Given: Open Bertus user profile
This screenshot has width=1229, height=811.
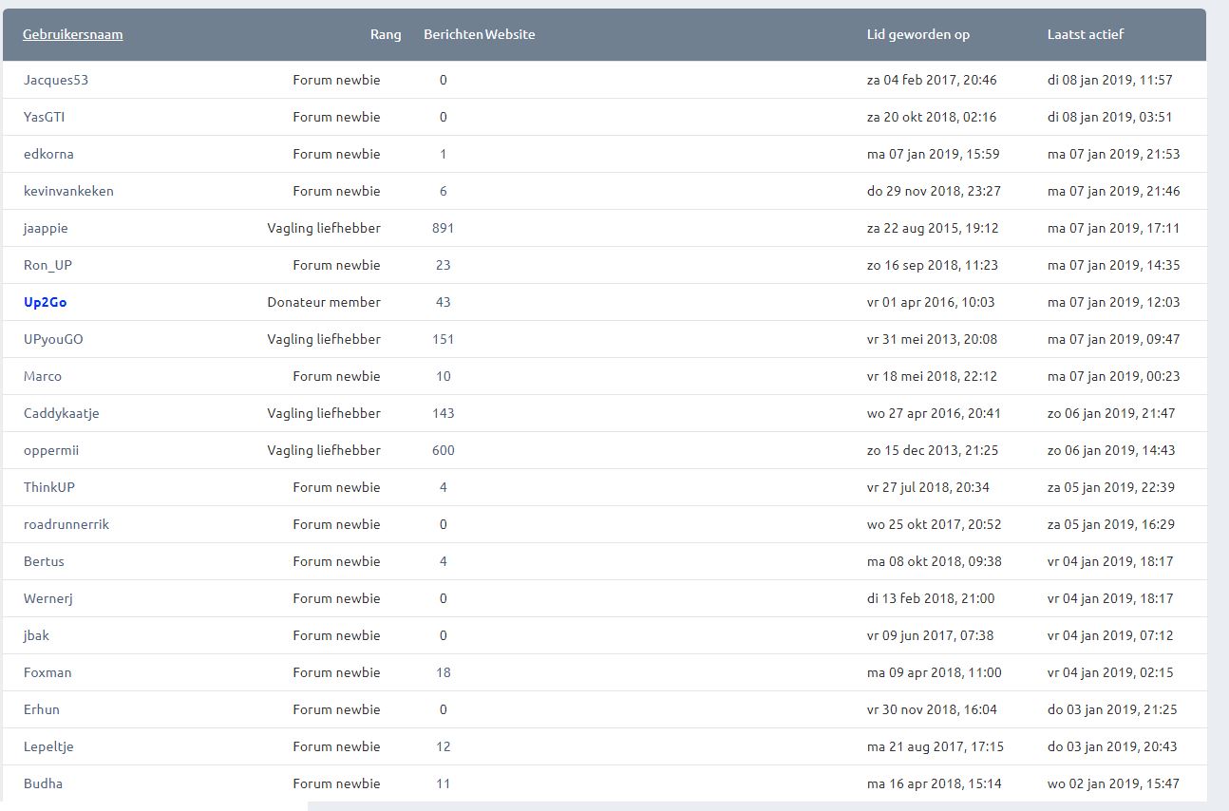Looking at the screenshot, I should coord(44,561).
